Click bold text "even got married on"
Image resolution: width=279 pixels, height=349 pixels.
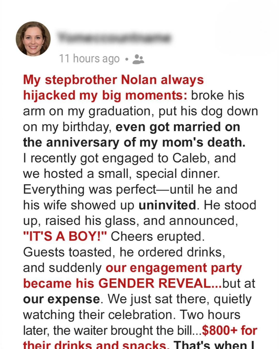click(178, 127)
